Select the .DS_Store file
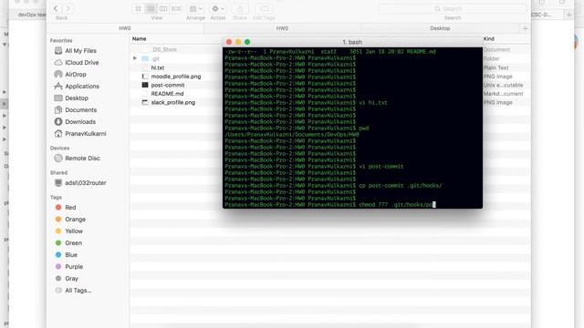The width and height of the screenshot is (584, 328). [164, 49]
